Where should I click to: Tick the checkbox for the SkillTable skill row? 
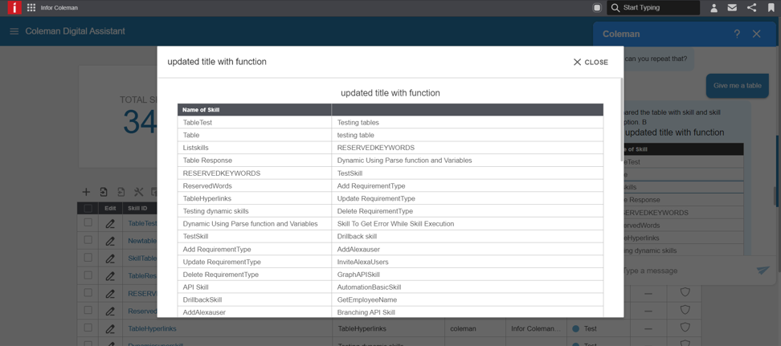(x=88, y=258)
